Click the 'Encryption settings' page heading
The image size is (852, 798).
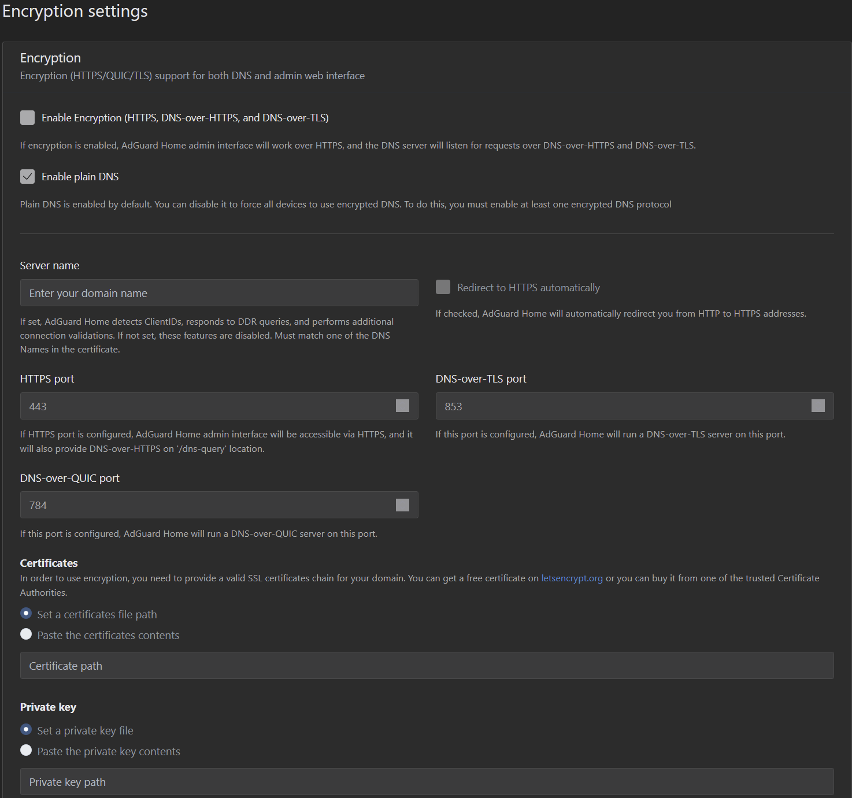coord(75,12)
